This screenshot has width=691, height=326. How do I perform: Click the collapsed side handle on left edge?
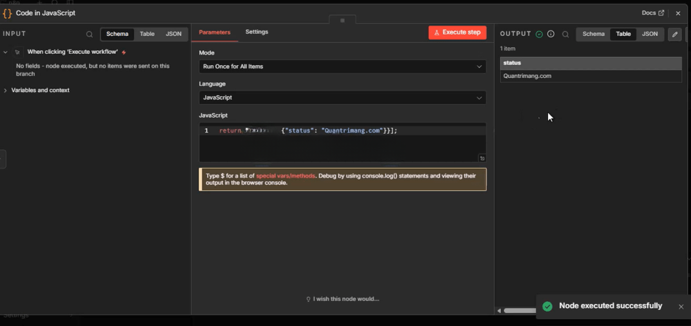click(x=3, y=159)
